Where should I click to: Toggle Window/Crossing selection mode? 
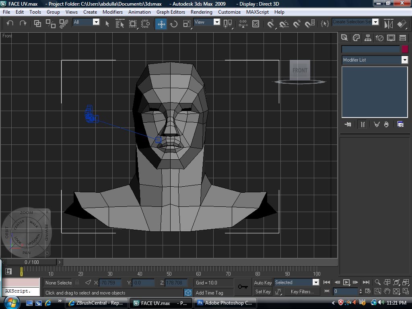point(145,24)
